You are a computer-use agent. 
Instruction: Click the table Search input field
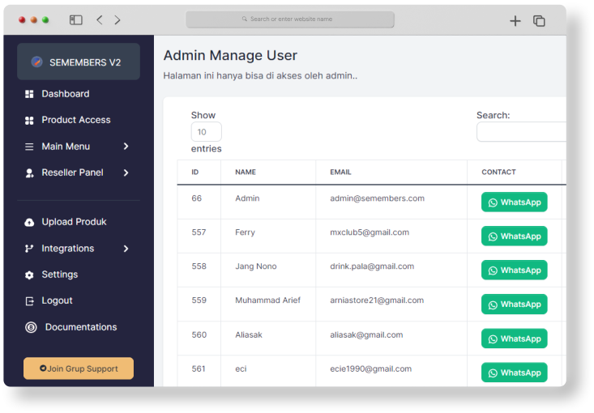pos(521,132)
